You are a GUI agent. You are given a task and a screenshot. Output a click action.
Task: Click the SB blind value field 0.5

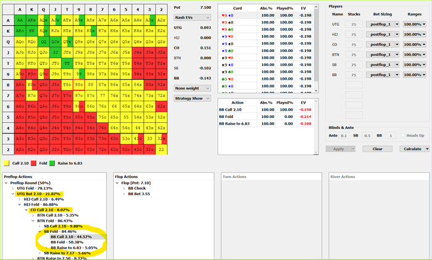[367, 135]
